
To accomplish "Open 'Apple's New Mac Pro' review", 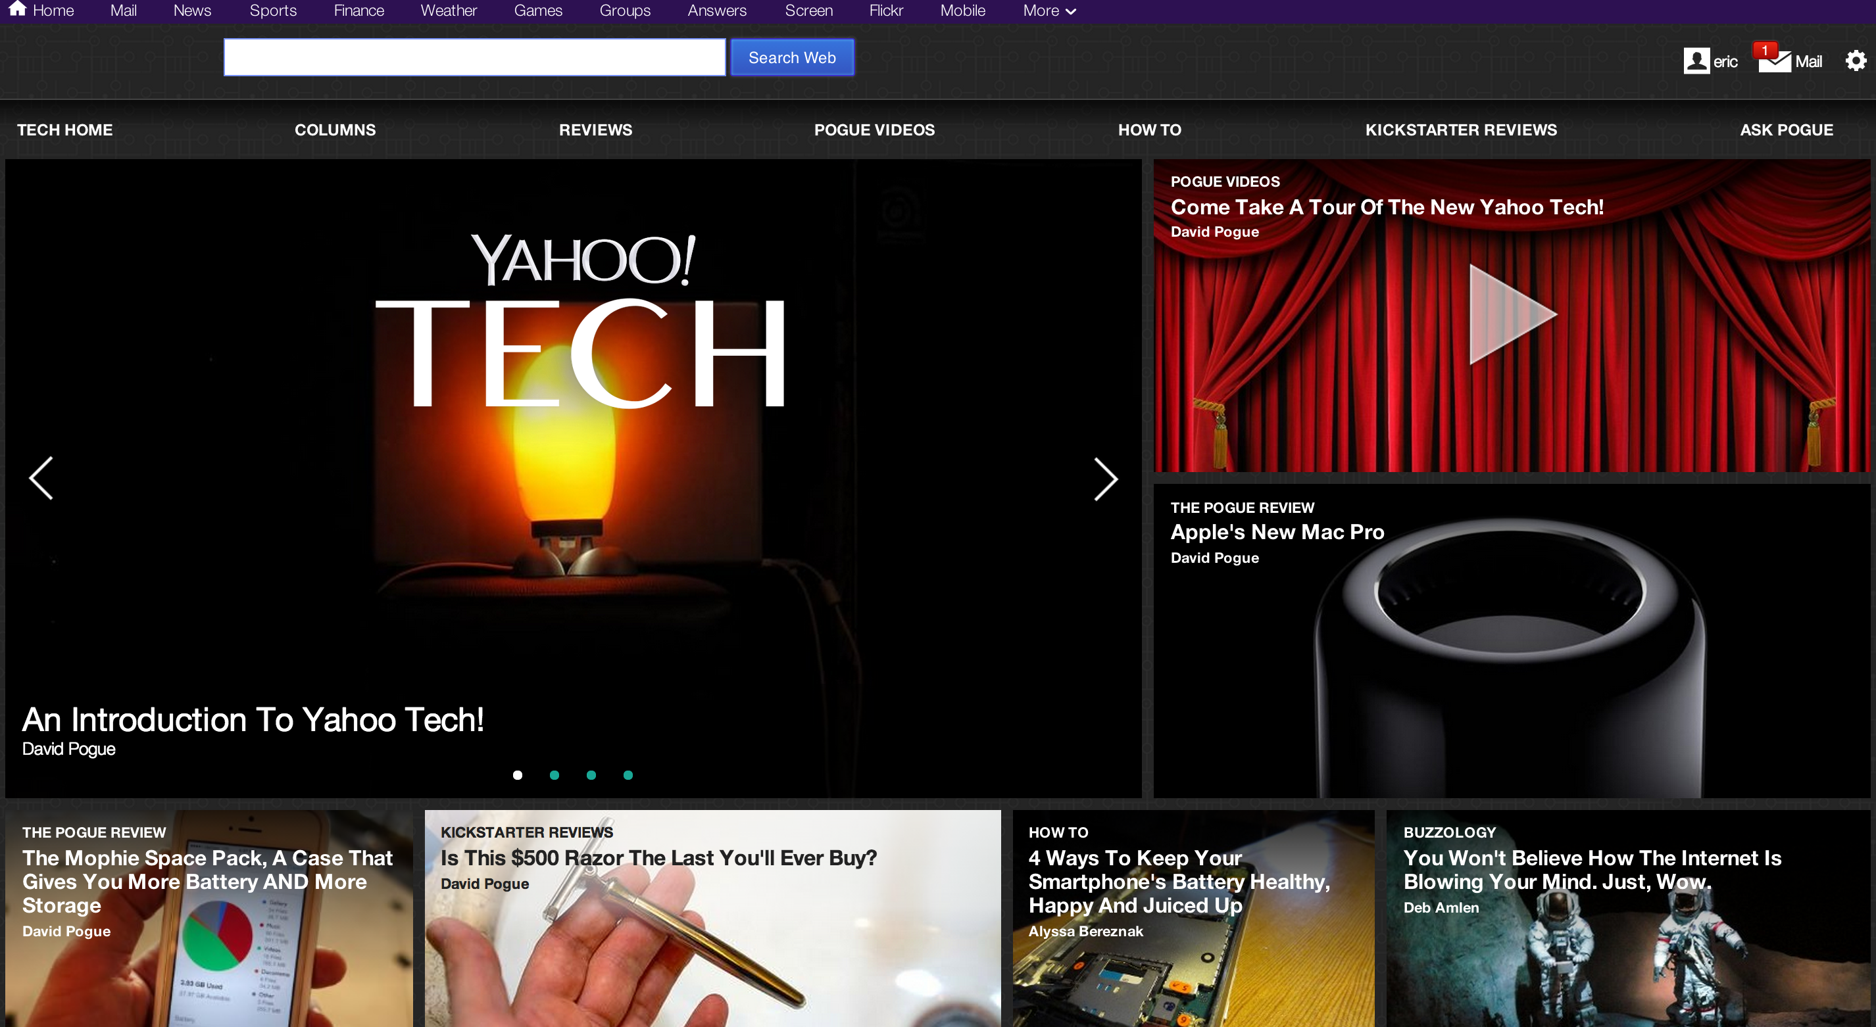I will click(x=1277, y=532).
